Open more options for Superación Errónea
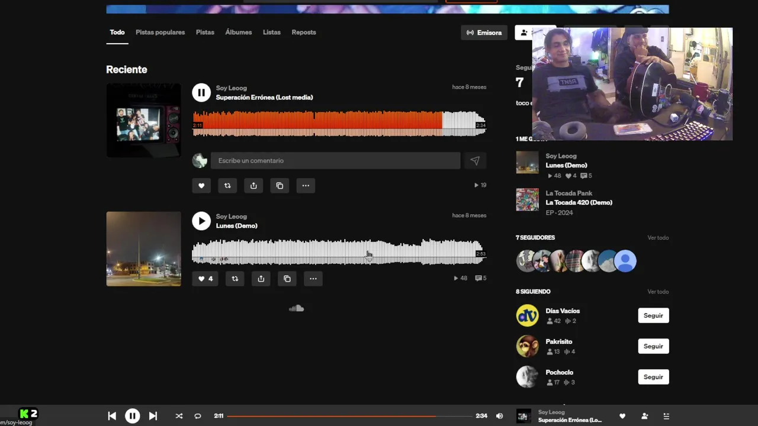758x426 pixels. (306, 186)
